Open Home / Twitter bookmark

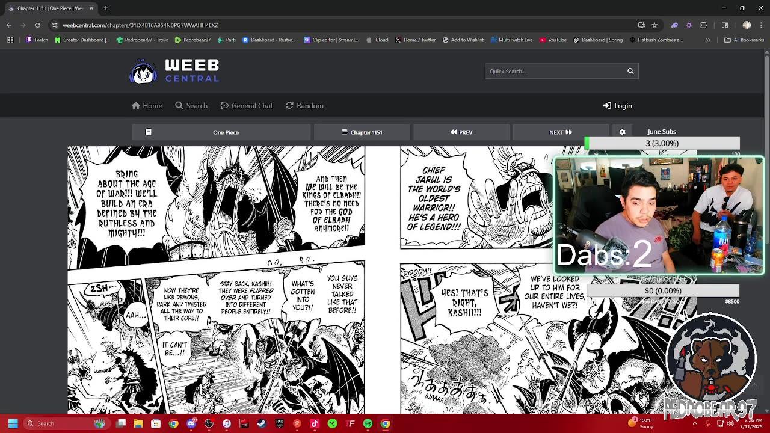[415, 40]
